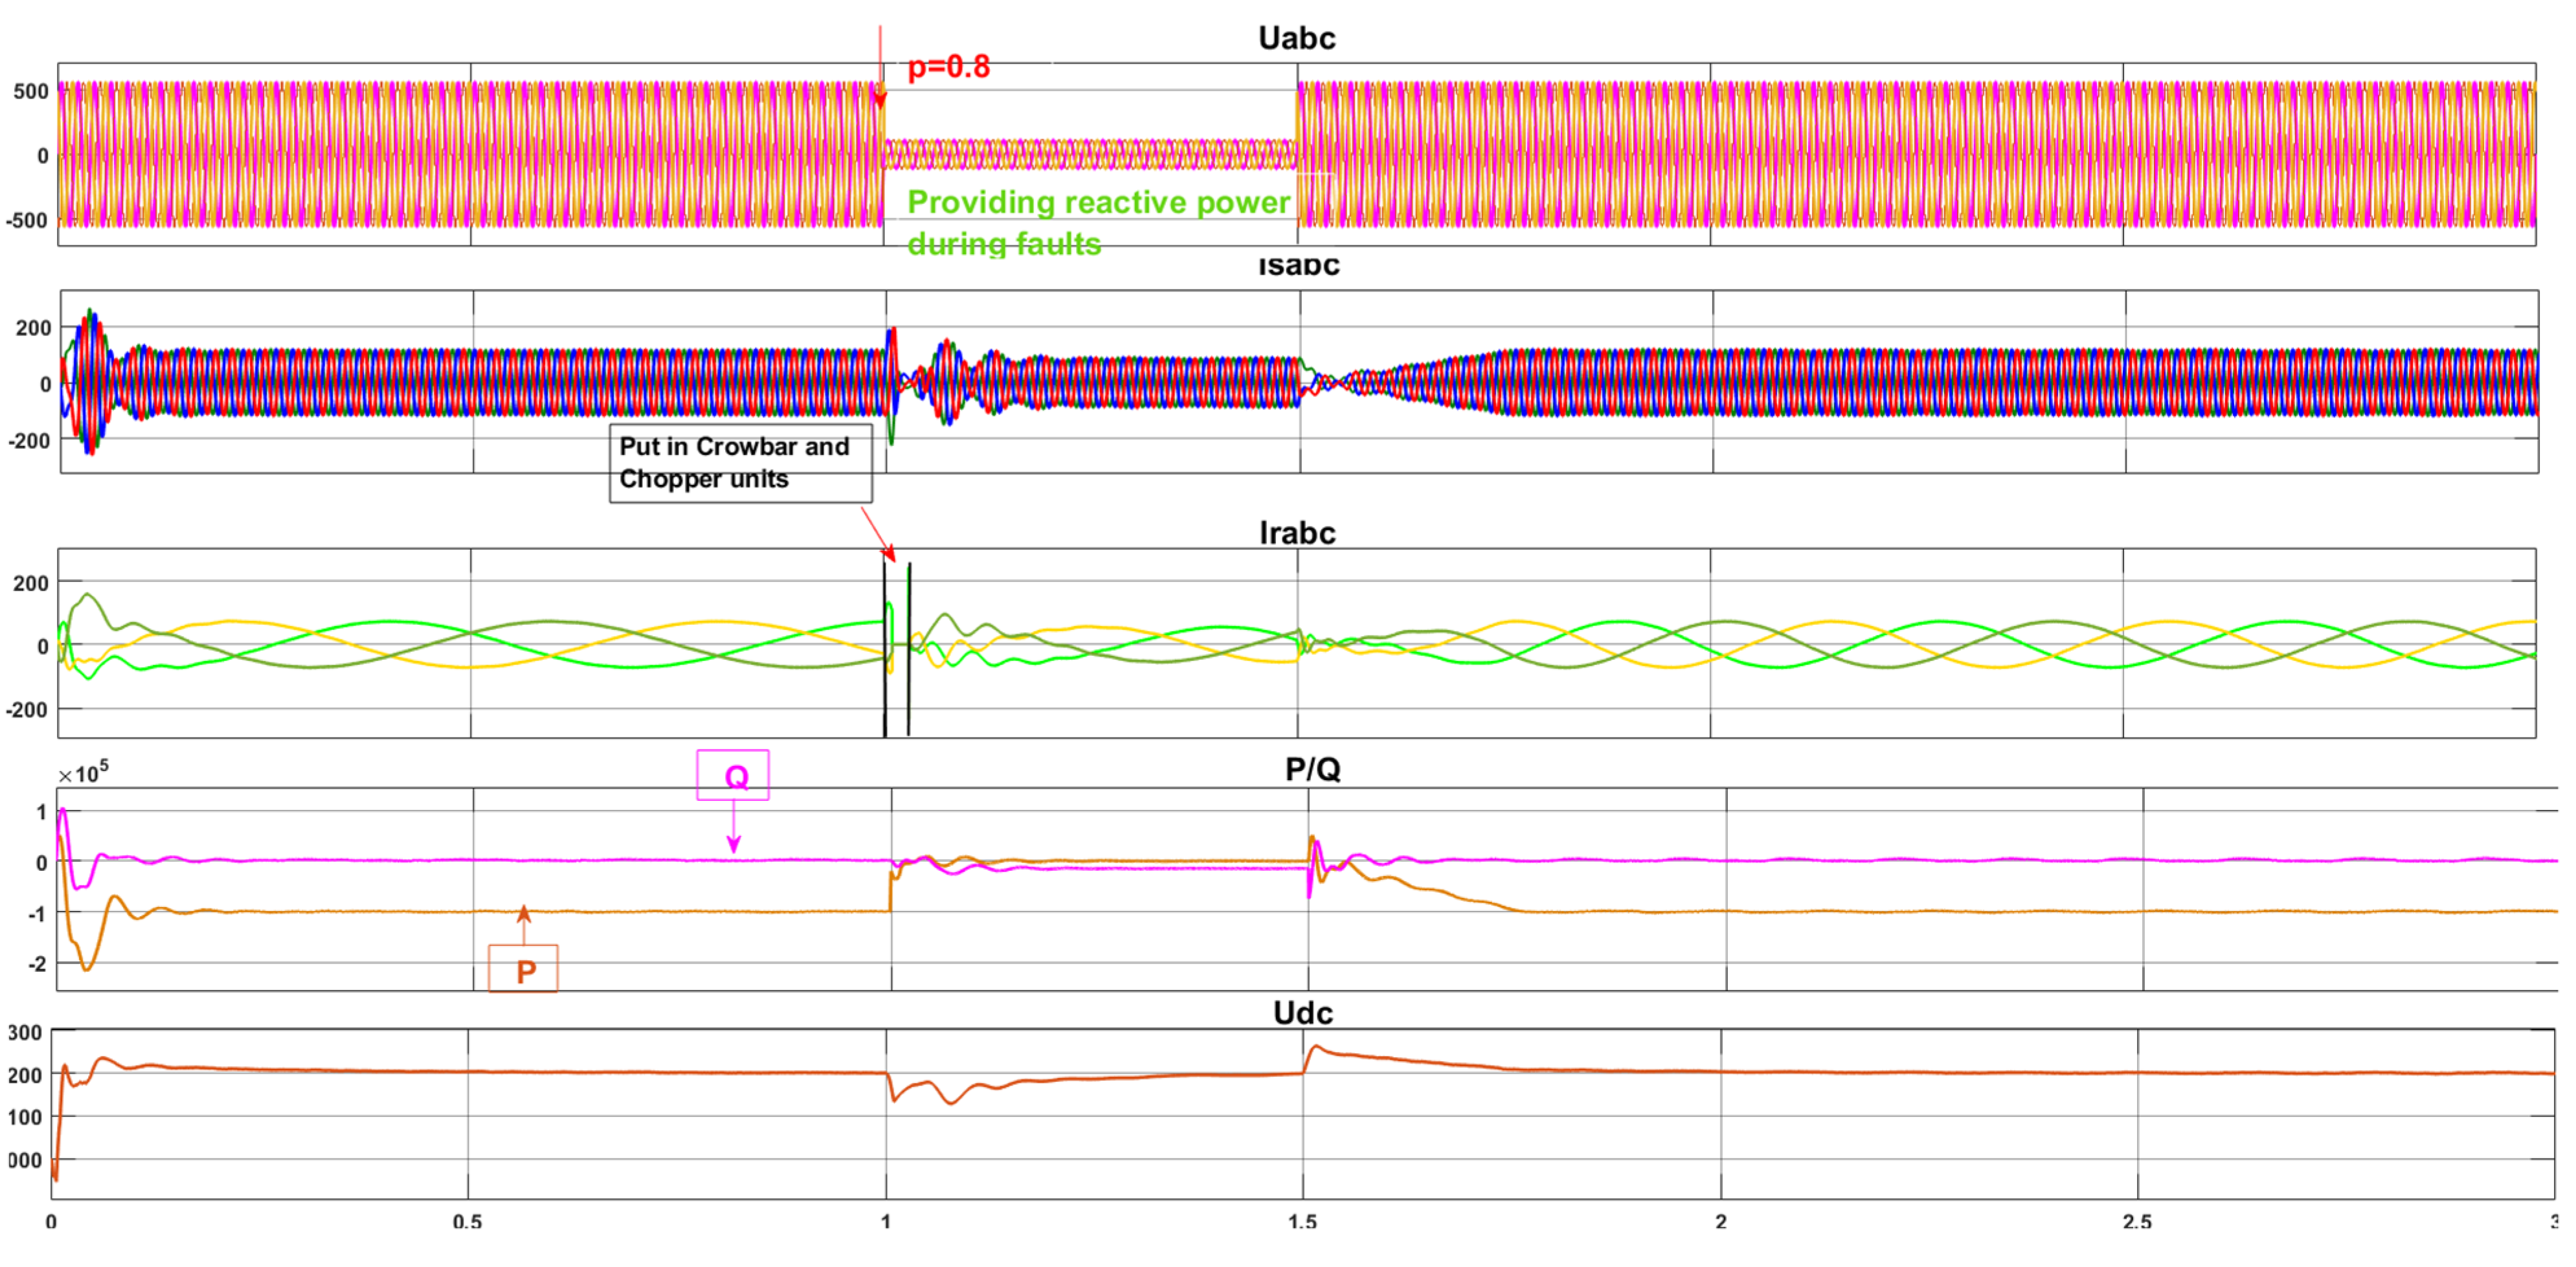The height and width of the screenshot is (1267, 2576).
Task: Click the 2 tick label on bottom time axis
Action: [x=1720, y=1221]
